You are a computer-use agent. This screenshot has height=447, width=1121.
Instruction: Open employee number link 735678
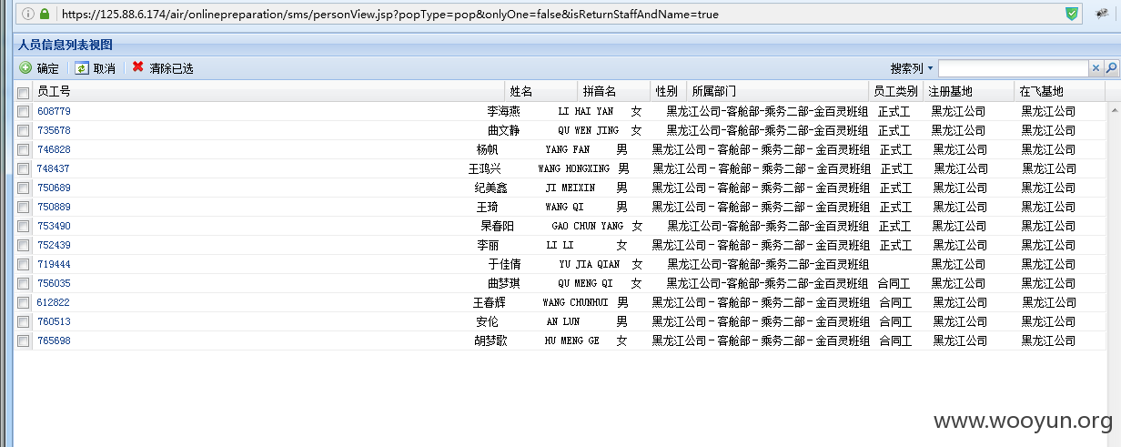[54, 130]
